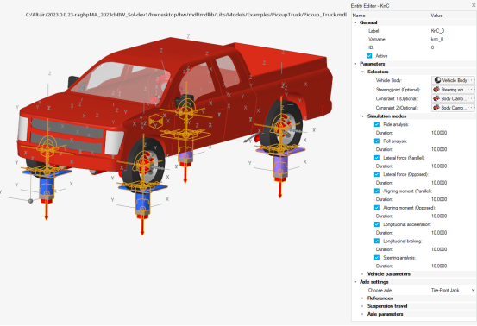The height and width of the screenshot is (326, 477).
Task: Click the Choose axle: label
Action: pos(380,290)
